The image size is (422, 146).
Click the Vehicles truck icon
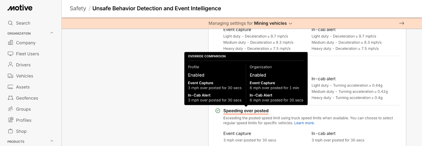tap(10, 76)
